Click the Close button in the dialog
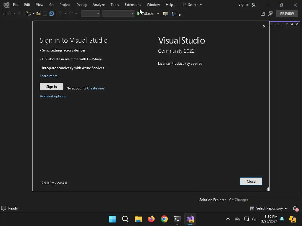The width and height of the screenshot is (302, 226). [251, 181]
